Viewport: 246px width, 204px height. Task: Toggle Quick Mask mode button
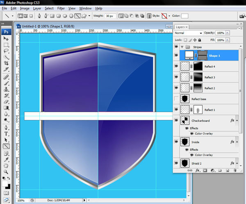pos(6,193)
